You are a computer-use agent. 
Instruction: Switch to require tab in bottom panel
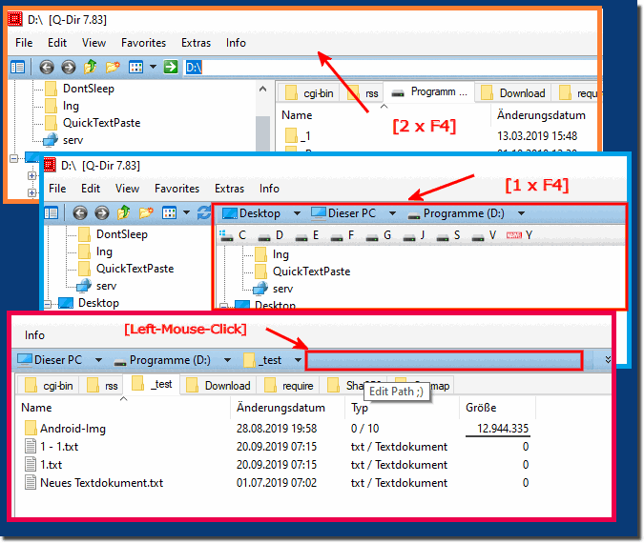pyautogui.click(x=289, y=386)
